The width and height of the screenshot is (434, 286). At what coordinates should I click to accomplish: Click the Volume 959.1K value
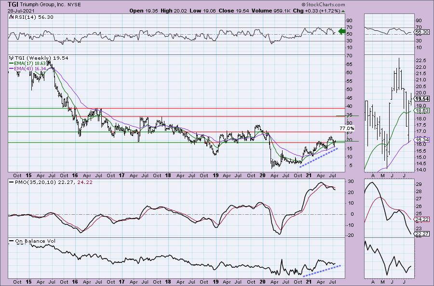[x=271, y=11]
